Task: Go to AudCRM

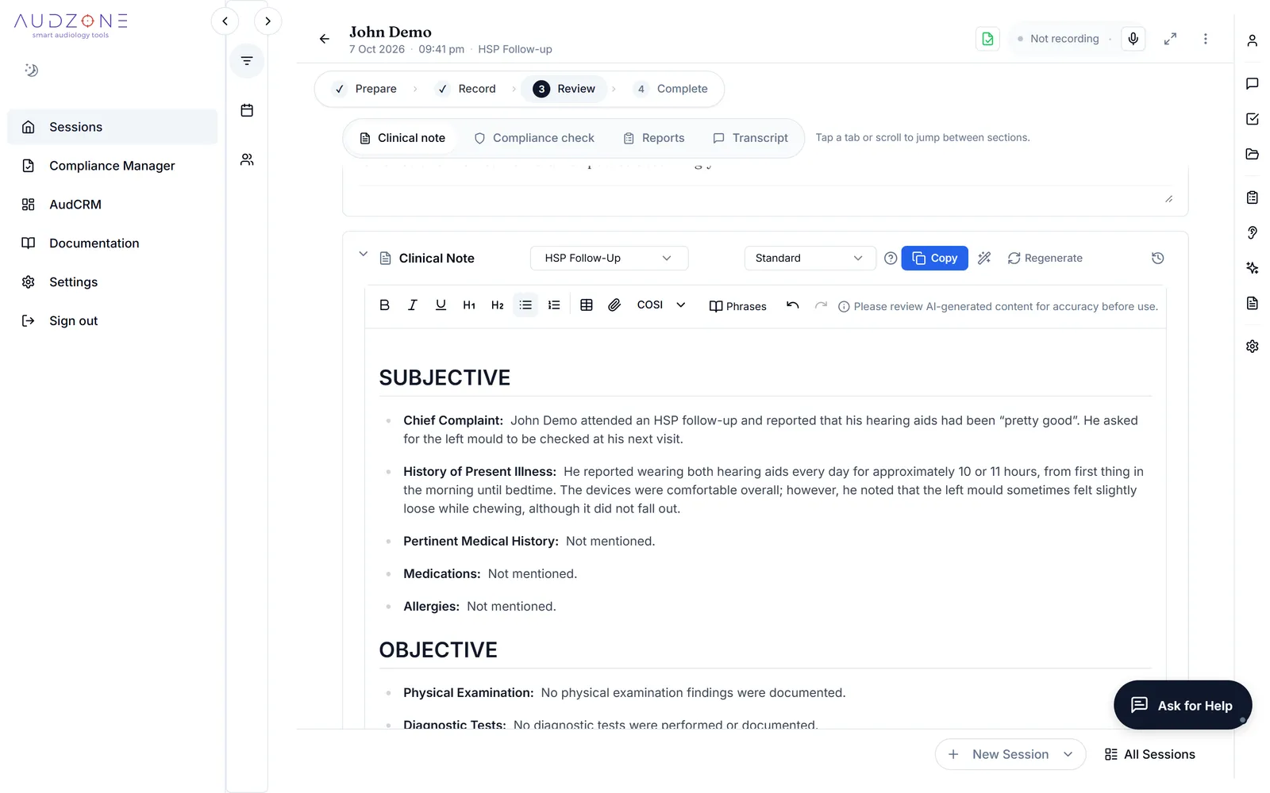Action: point(112,205)
